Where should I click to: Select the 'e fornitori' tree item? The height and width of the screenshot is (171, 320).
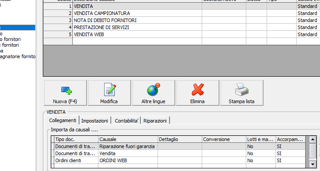pyautogui.click(x=9, y=45)
